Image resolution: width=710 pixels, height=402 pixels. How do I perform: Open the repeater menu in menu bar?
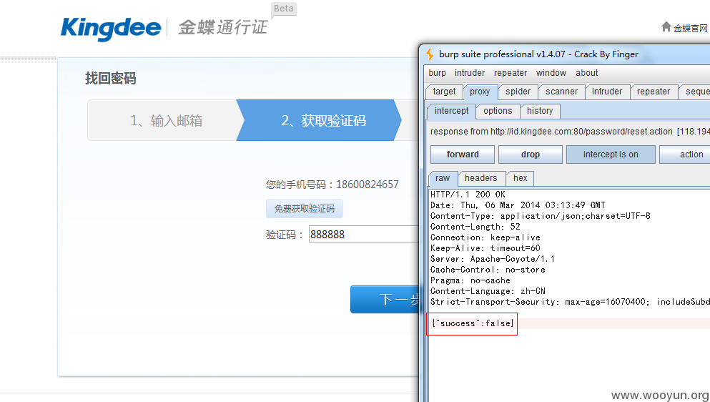click(x=511, y=73)
